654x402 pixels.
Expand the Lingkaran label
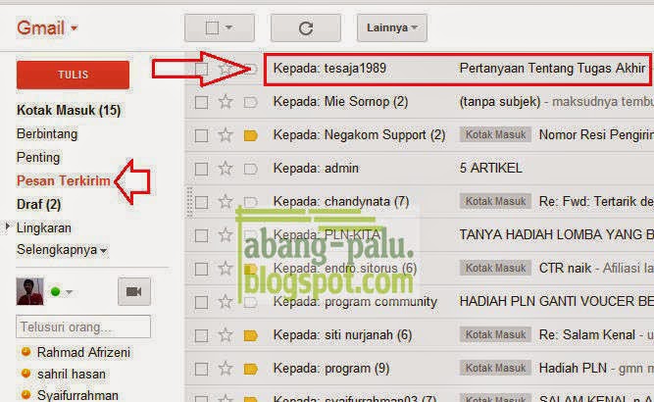click(x=7, y=227)
